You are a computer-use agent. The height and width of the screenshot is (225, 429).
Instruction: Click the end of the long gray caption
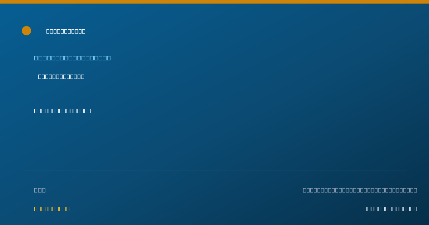pos(415,190)
